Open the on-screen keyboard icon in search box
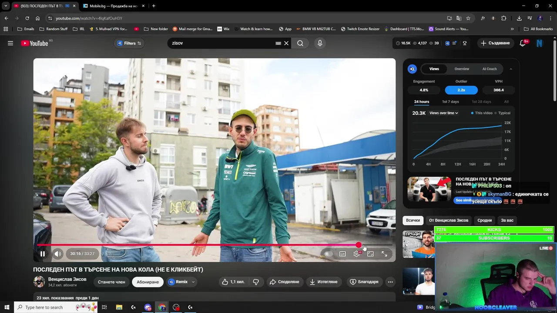The height and width of the screenshot is (313, 557). (x=278, y=43)
